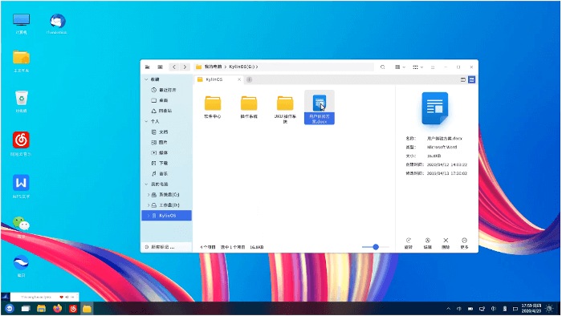This screenshot has width=562, height=316.
Task: Open the Thunderbird desktop icon
Action: [x=57, y=23]
